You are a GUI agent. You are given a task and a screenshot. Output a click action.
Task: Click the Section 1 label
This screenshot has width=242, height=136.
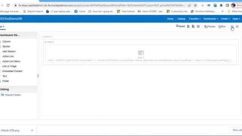(49, 42)
